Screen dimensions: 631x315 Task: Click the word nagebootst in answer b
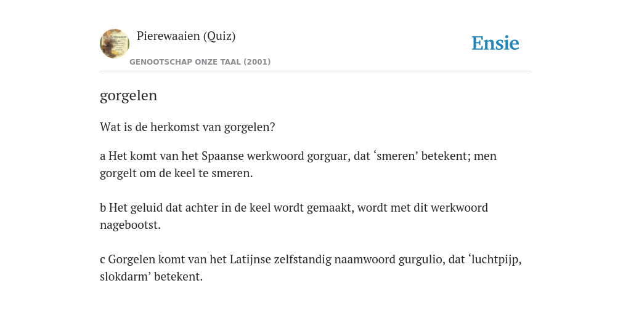[x=130, y=225]
